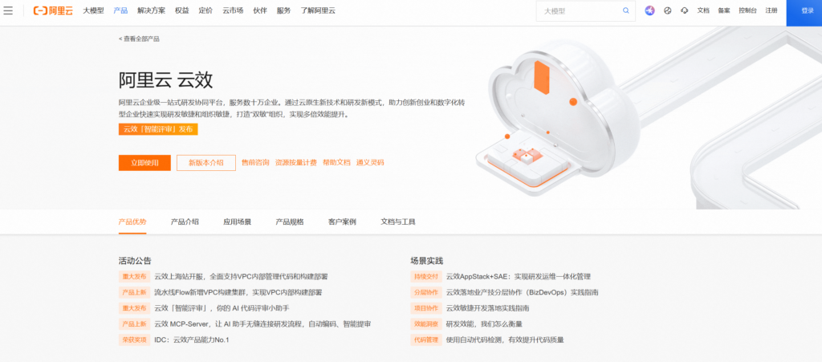Image resolution: width=822 pixels, height=362 pixels.
Task: Open the 伙伴 nav item
Action: (260, 10)
